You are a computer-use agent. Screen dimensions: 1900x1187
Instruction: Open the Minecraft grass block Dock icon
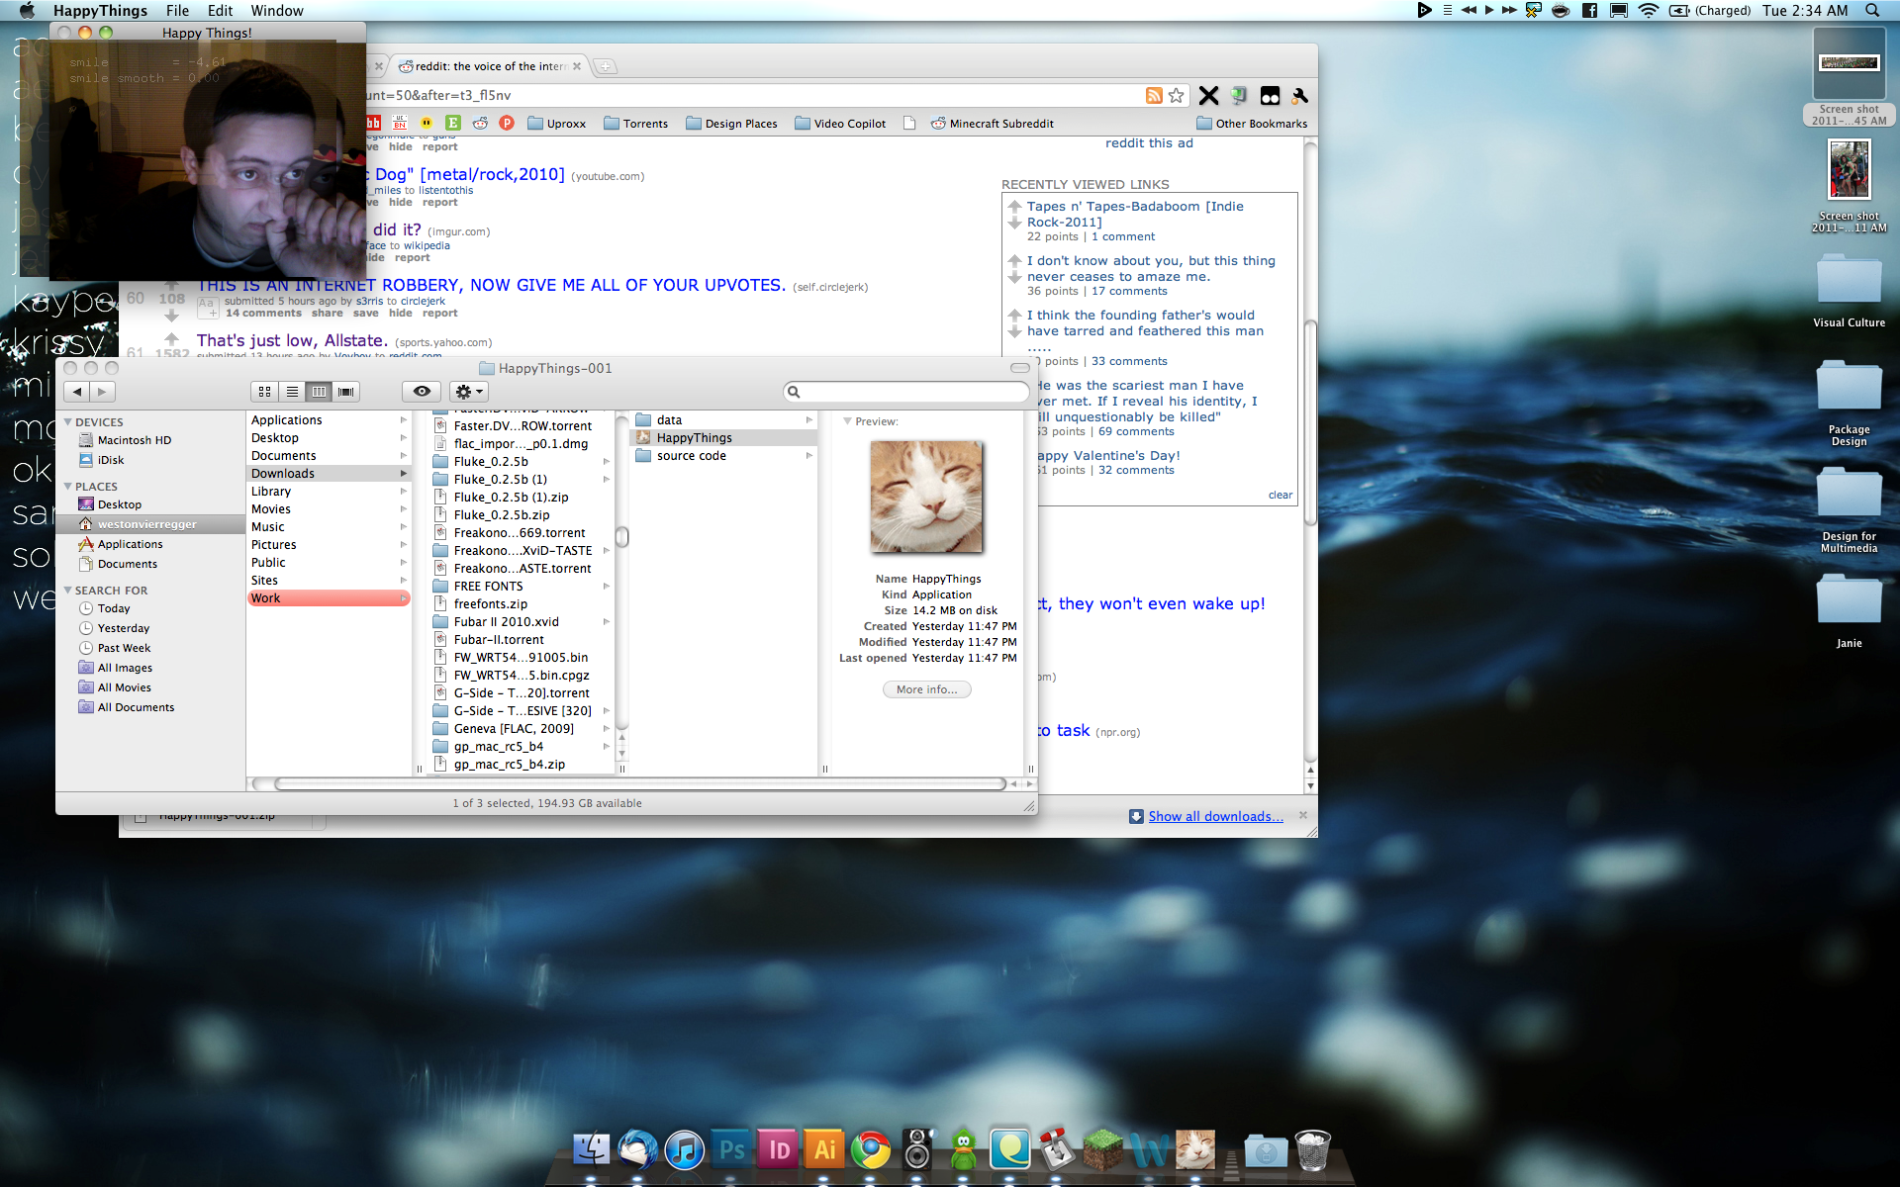click(1102, 1149)
